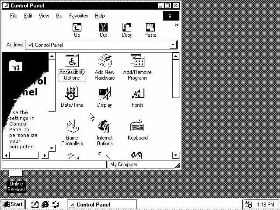The width and height of the screenshot is (280, 210).
Task: Click the Control Panel taskbar button
Action: [102, 204]
